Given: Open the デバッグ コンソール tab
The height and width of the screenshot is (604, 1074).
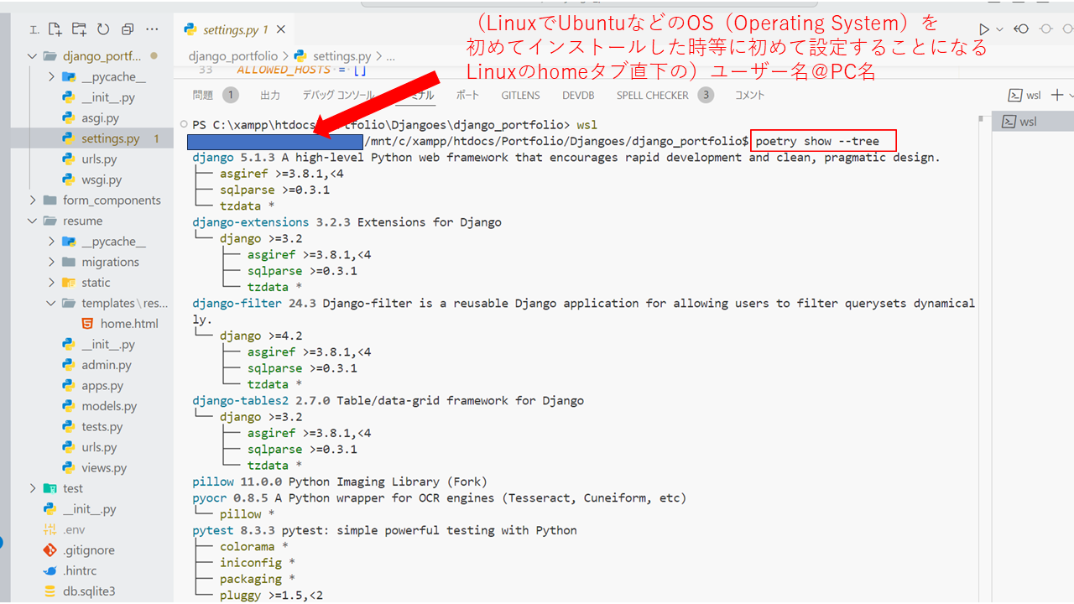Looking at the screenshot, I should [338, 95].
